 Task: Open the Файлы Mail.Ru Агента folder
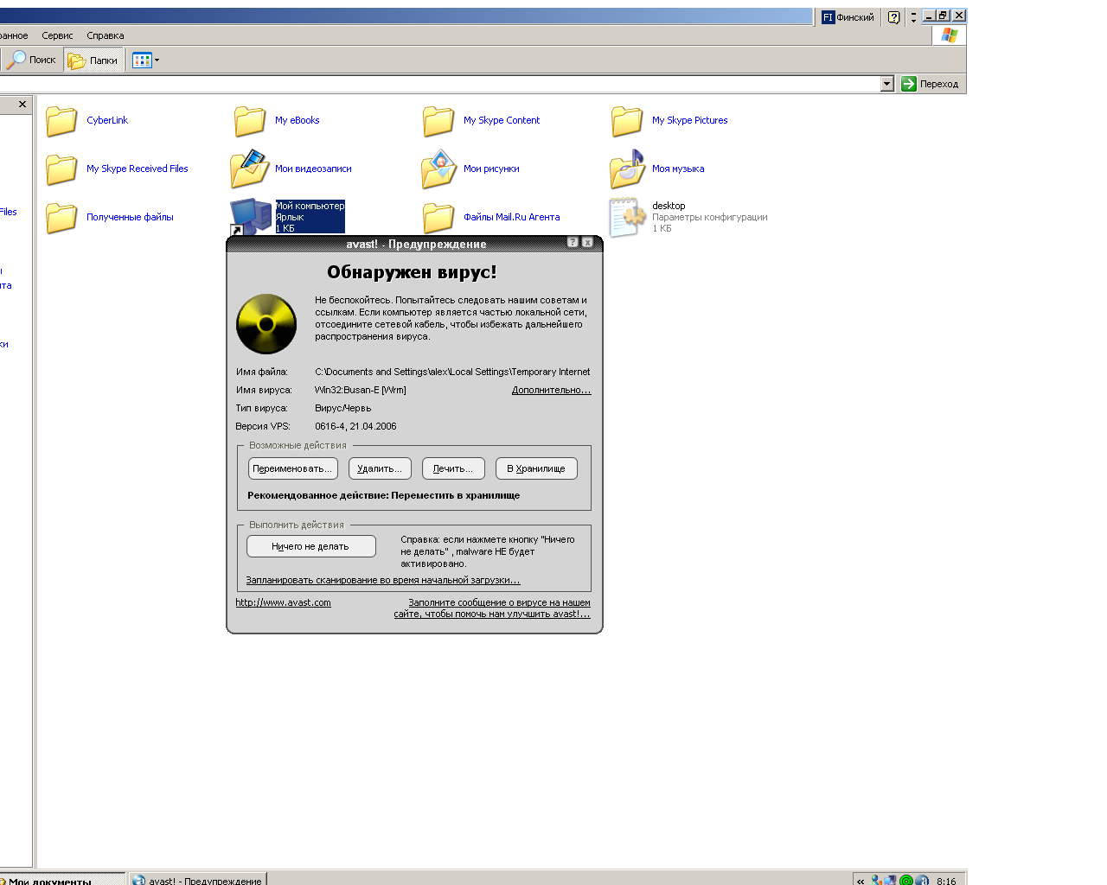pyautogui.click(x=438, y=218)
